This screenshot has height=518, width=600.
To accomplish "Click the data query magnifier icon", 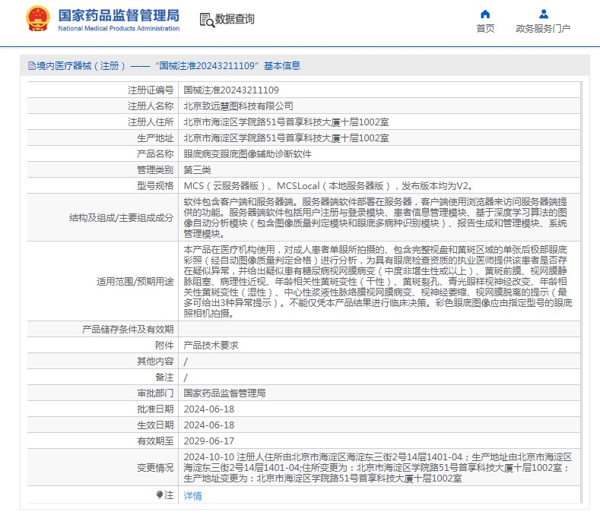I will 207,20.
